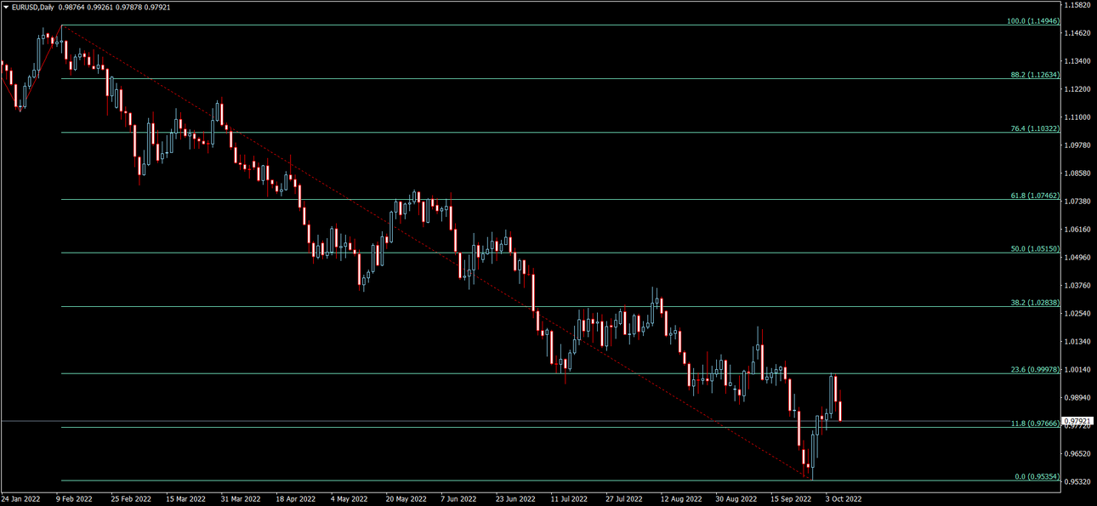Click the 24 Jan 2022 date label
This screenshot has width=1097, height=506.
20,499
